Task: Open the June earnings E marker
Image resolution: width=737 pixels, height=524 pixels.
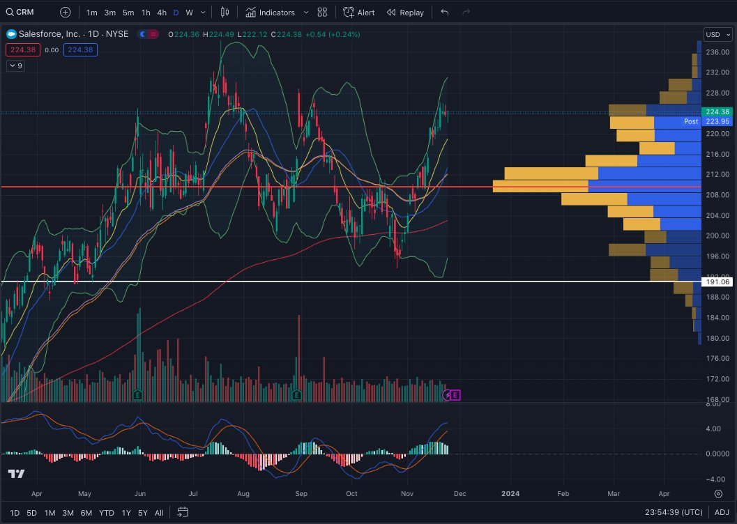Action: point(138,395)
